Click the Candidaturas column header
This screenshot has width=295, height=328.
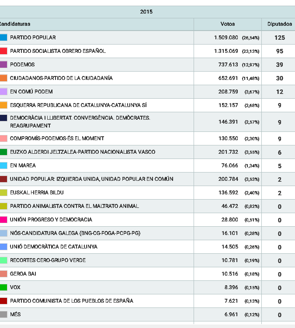[x=15, y=24]
